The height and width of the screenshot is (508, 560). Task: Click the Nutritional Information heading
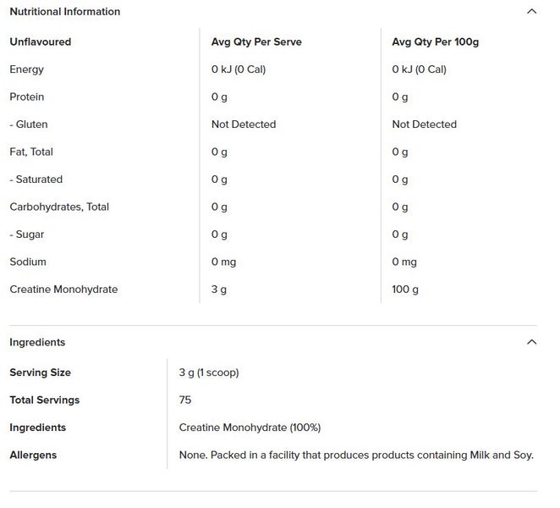pyautogui.click(x=64, y=12)
